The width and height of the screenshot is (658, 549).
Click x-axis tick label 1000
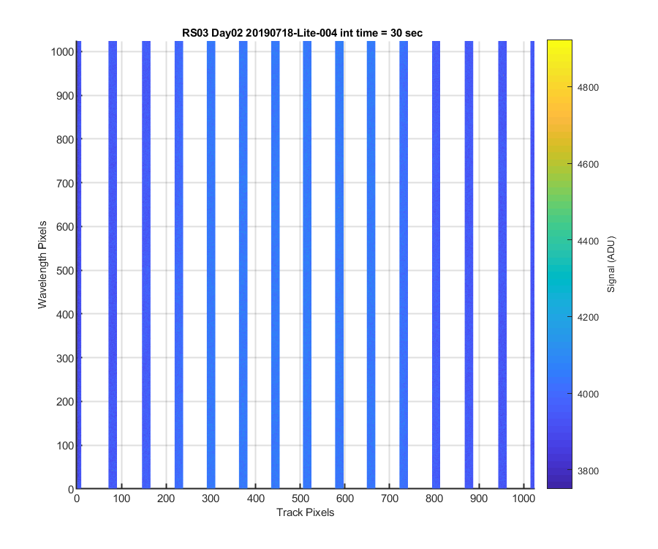(523, 498)
